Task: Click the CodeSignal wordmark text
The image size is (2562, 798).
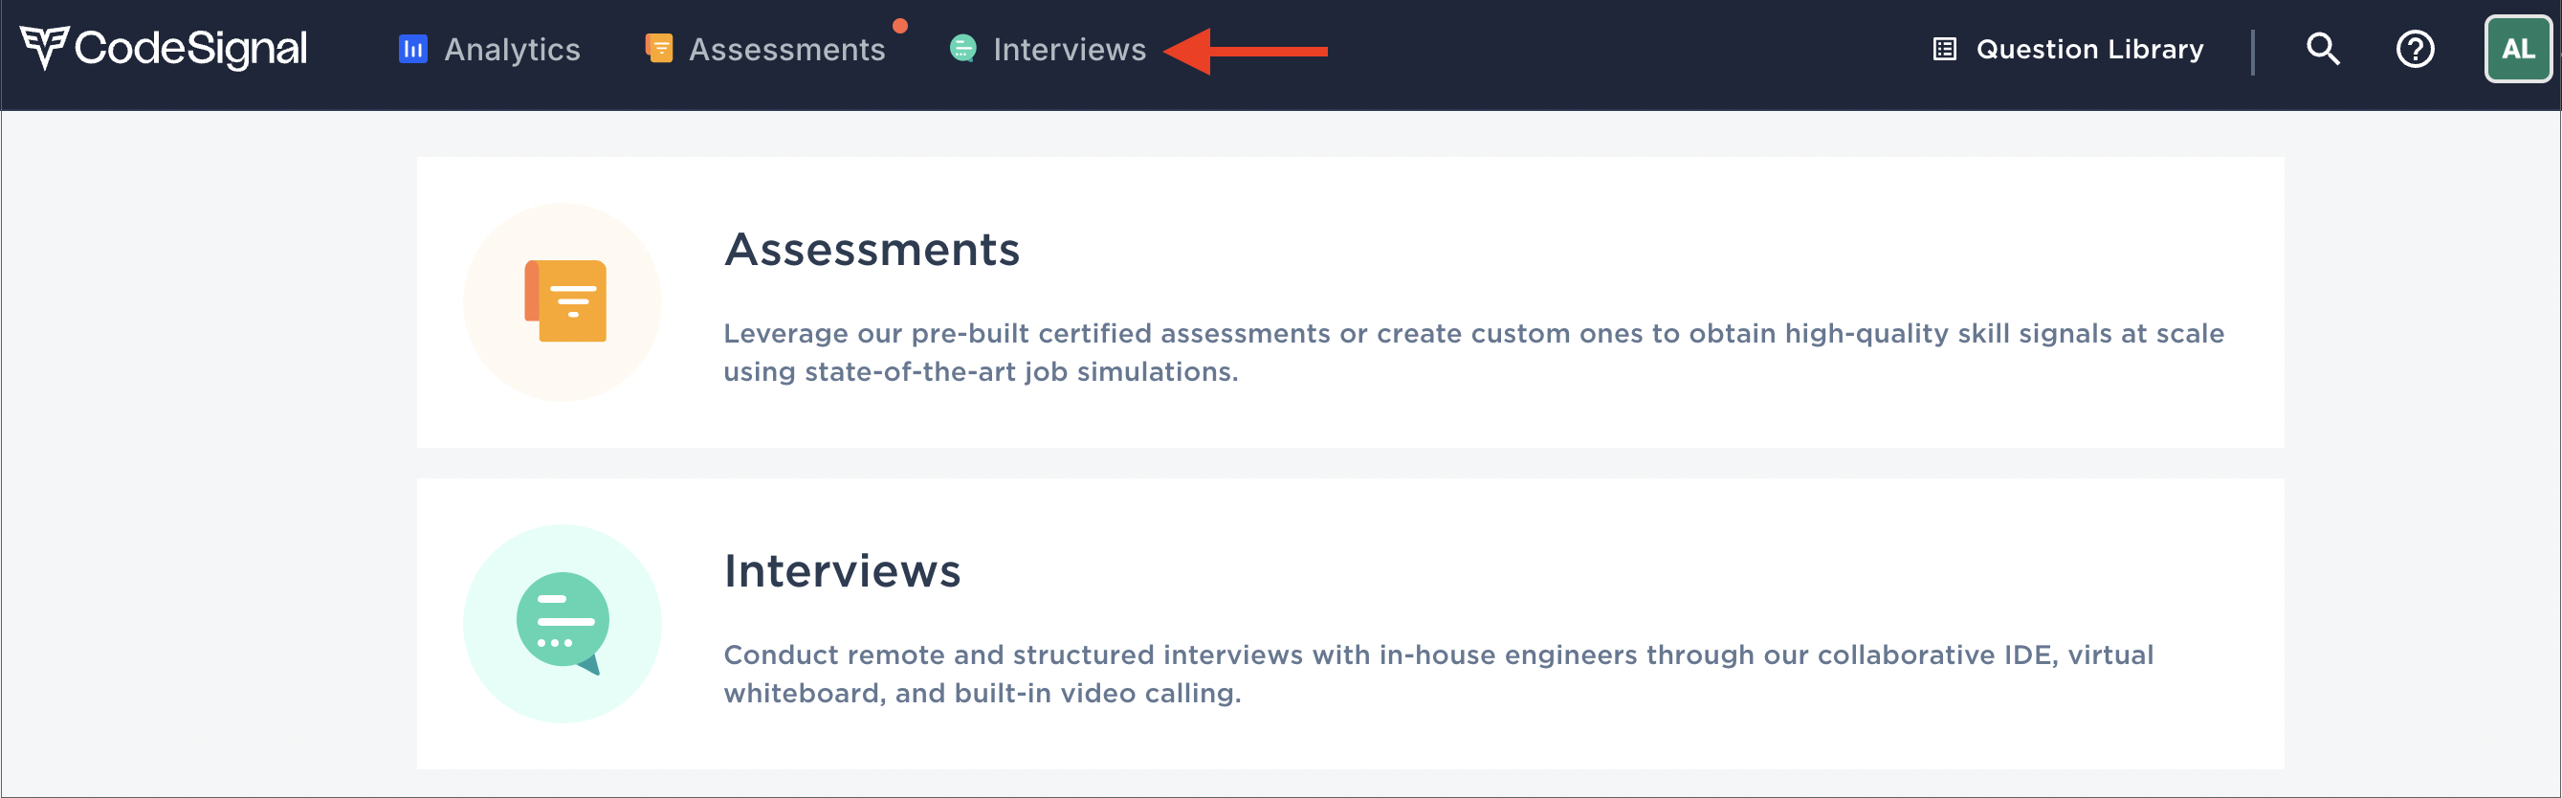Action: coord(191,49)
